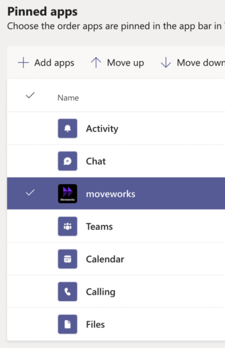
Task: Select the Files row text
Action: click(x=95, y=324)
